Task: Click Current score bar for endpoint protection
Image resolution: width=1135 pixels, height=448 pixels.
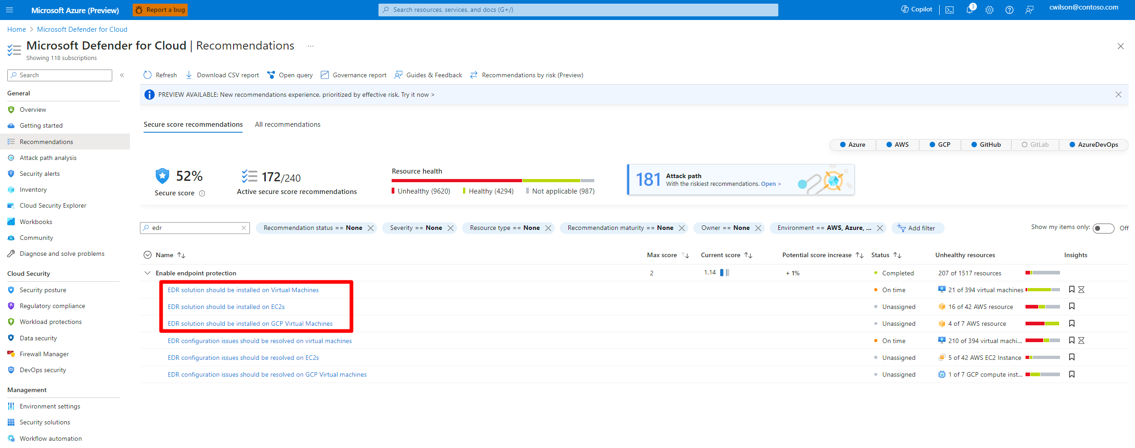Action: 724,273
